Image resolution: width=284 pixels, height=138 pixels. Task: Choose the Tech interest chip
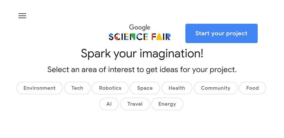(x=77, y=88)
